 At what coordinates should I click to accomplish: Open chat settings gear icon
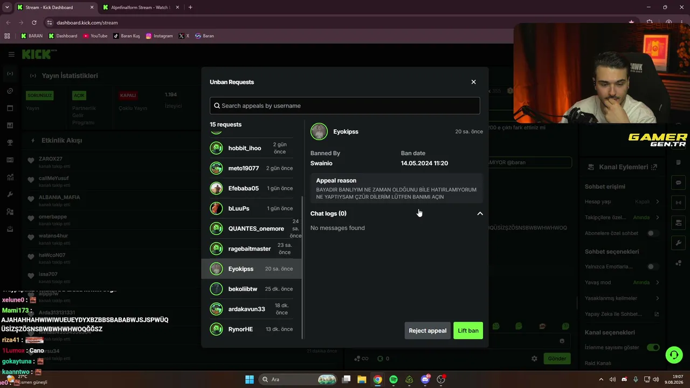coord(534,358)
